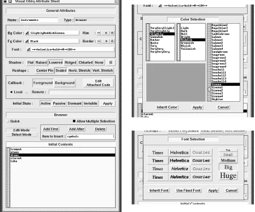The image size is (255, 212).
Task: Click the Add First button
Action: pos(50,129)
